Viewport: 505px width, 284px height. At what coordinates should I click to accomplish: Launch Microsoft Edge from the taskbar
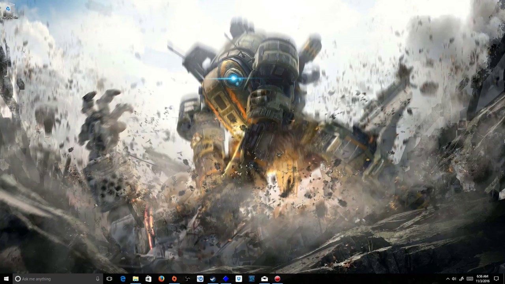tap(123, 279)
